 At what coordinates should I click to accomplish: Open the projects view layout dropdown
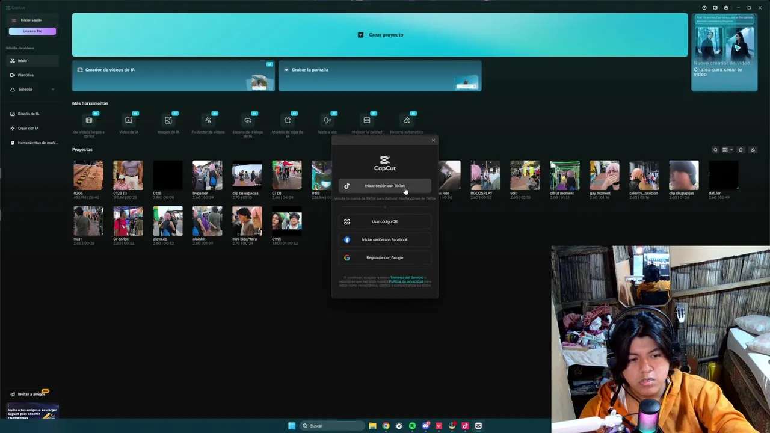[727, 150]
